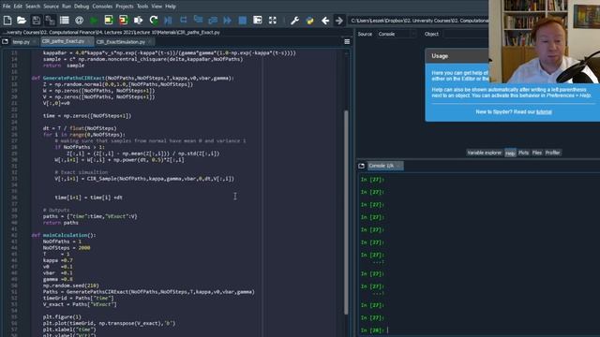Stop debugging with the blue square
The image size is (600, 337).
242,21
